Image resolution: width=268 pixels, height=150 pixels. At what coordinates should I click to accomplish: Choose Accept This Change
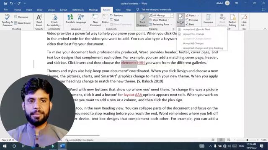coord(193,34)
